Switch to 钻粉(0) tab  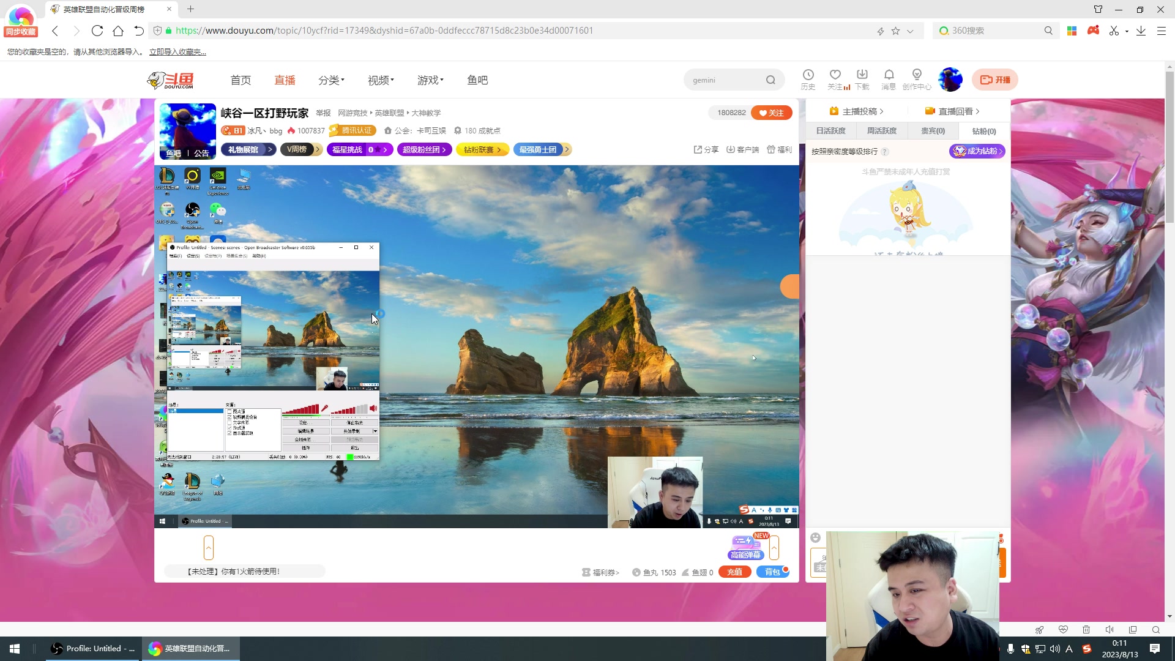tap(984, 131)
